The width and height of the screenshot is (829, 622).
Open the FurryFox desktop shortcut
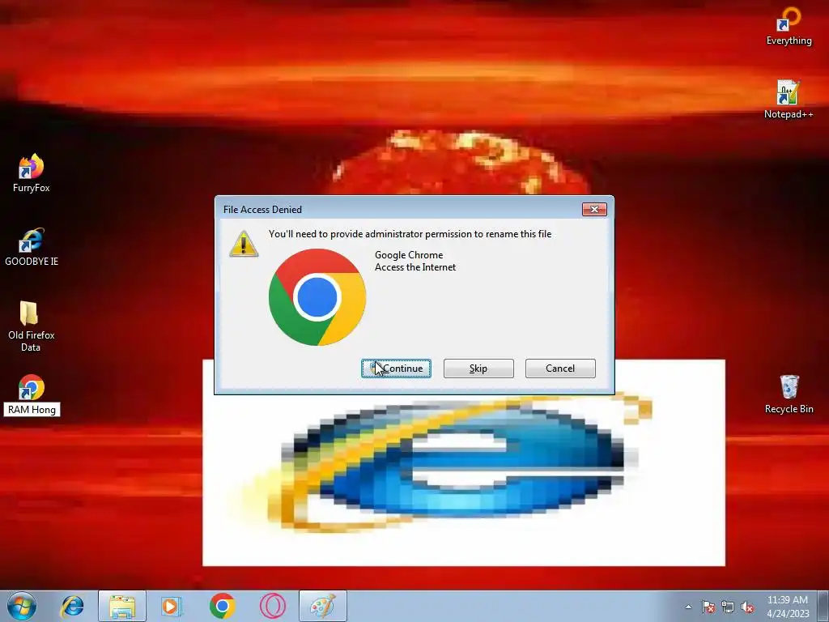click(32, 173)
